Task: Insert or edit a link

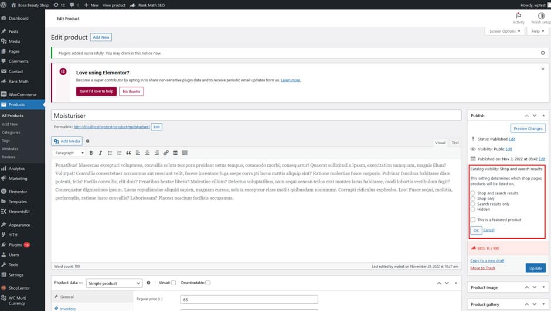Action: click(x=166, y=153)
